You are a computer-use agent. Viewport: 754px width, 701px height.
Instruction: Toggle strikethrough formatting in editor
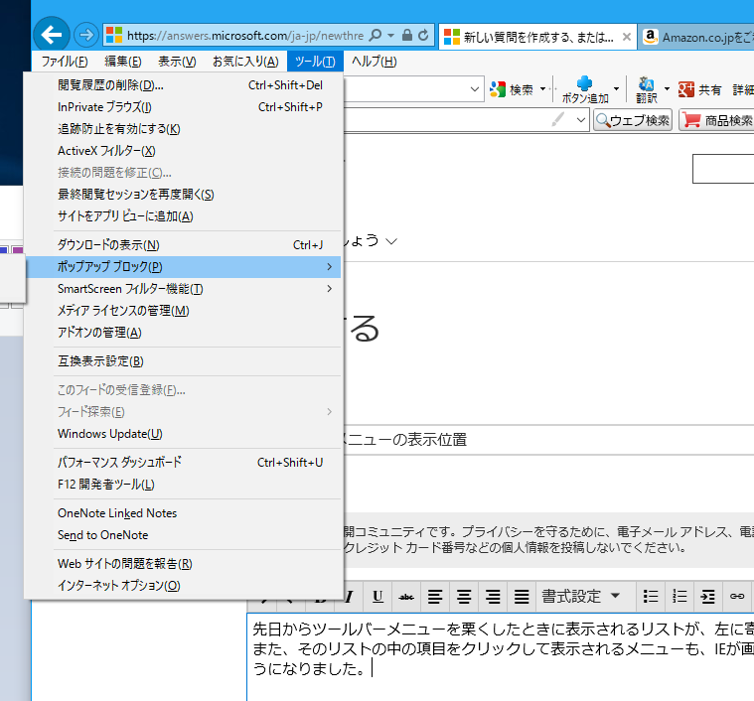click(x=406, y=597)
